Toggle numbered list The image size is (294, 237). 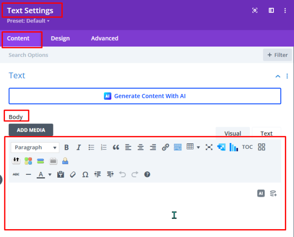click(103, 147)
